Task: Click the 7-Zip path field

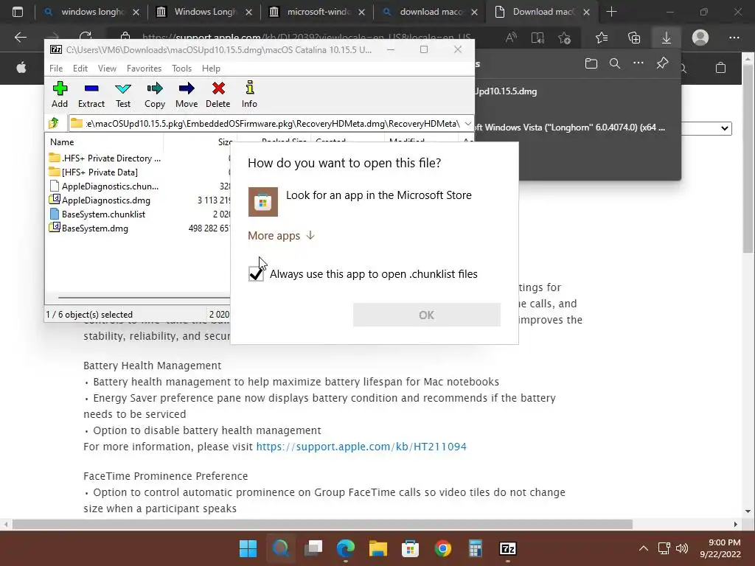Action: click(x=273, y=124)
